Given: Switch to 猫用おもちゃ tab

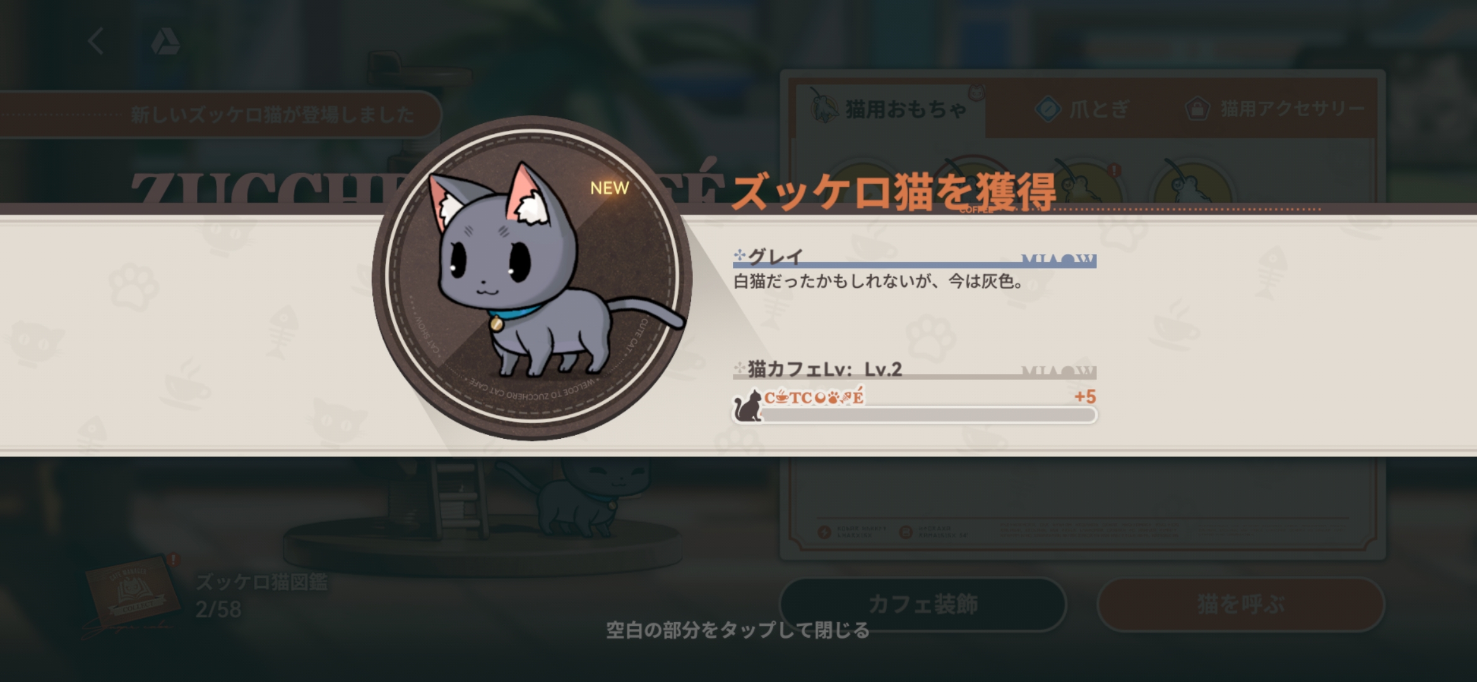Looking at the screenshot, I should [889, 110].
